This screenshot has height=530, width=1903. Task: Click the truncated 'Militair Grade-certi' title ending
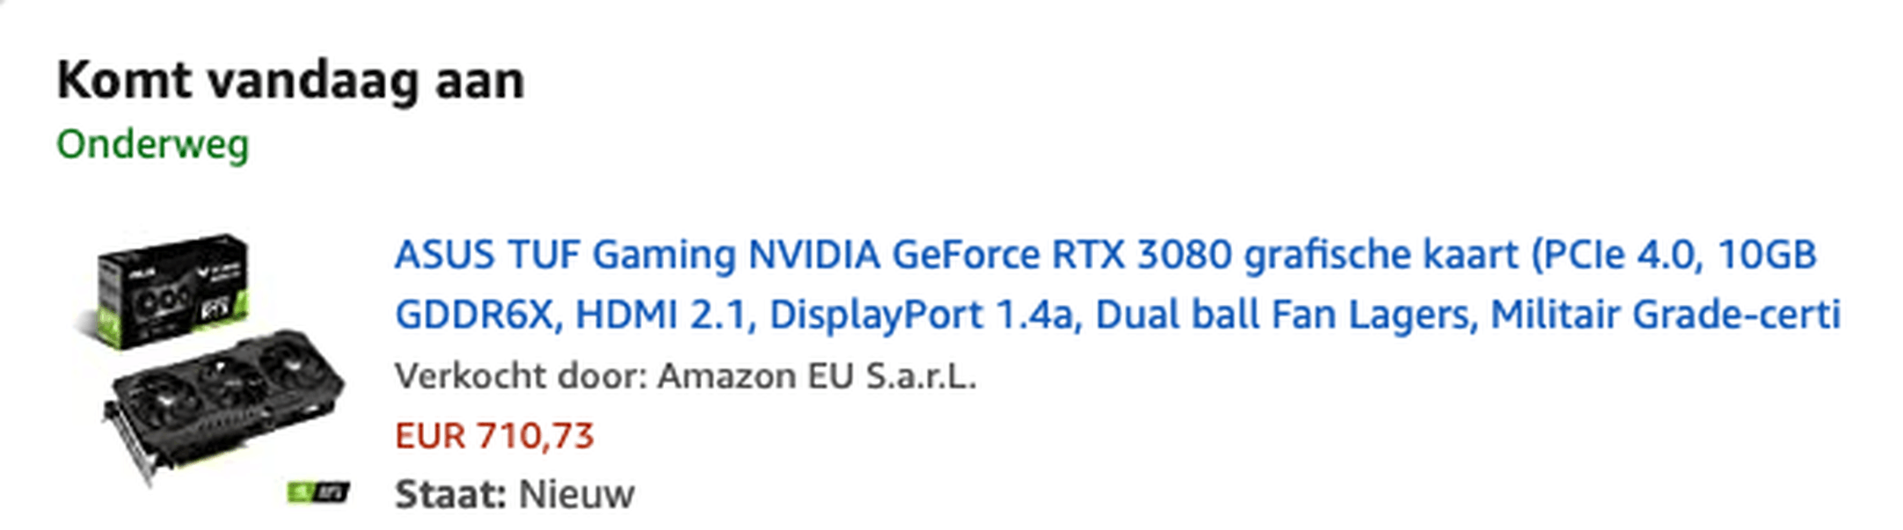coord(1666,315)
